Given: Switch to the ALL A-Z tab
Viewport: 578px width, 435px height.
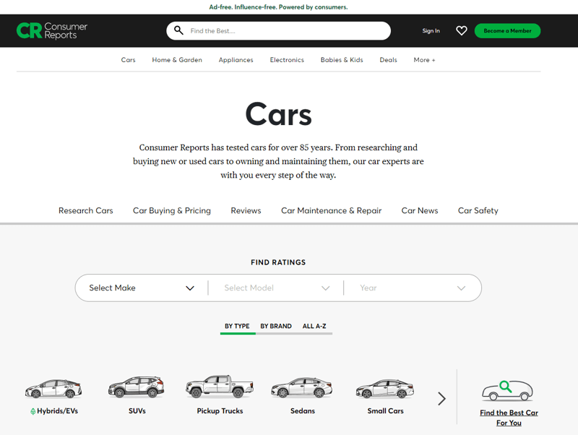Looking at the screenshot, I should [314, 327].
